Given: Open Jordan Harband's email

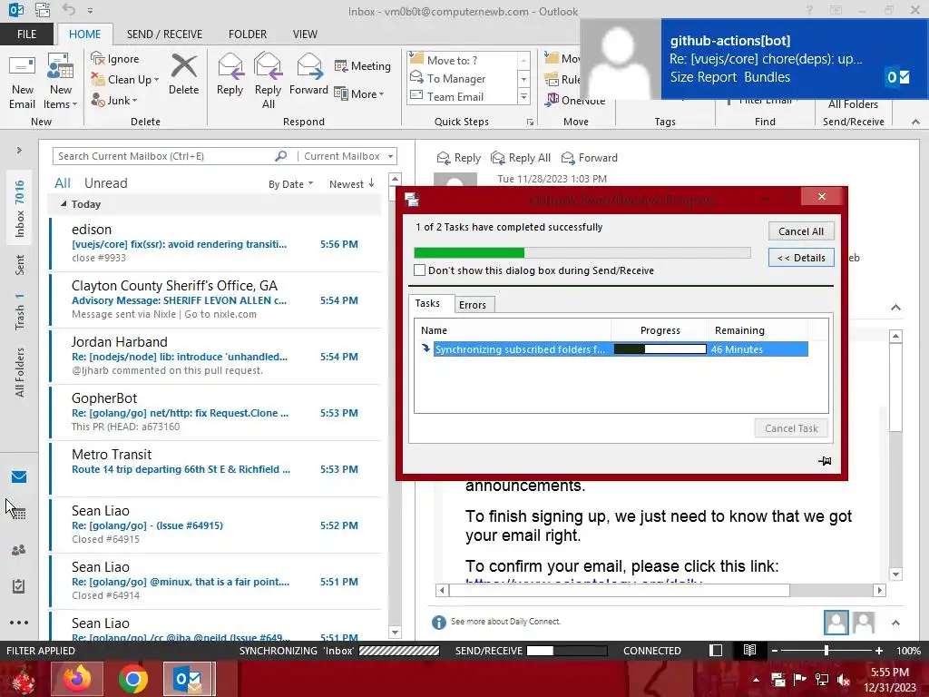Looking at the screenshot, I should pos(216,356).
